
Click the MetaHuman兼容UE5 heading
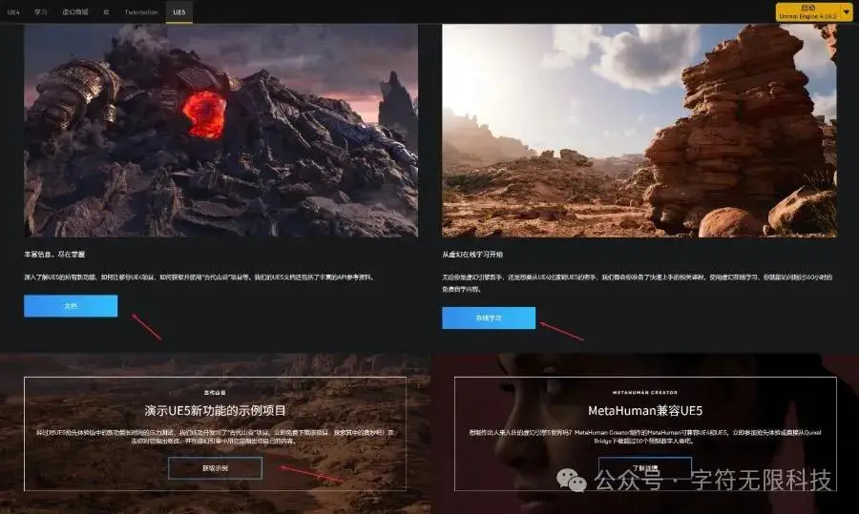point(645,411)
